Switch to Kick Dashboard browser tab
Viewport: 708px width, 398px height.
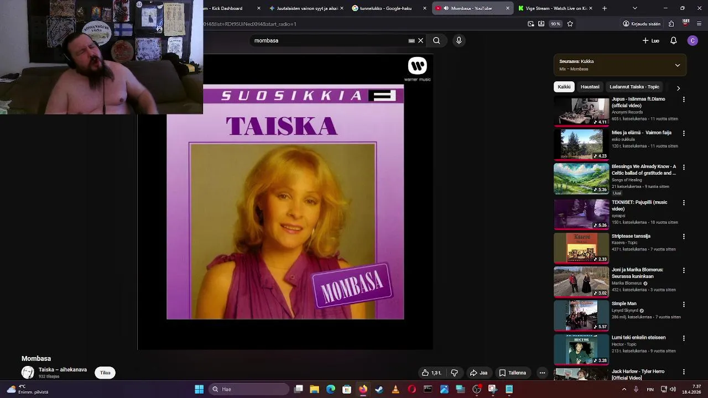(x=232, y=8)
